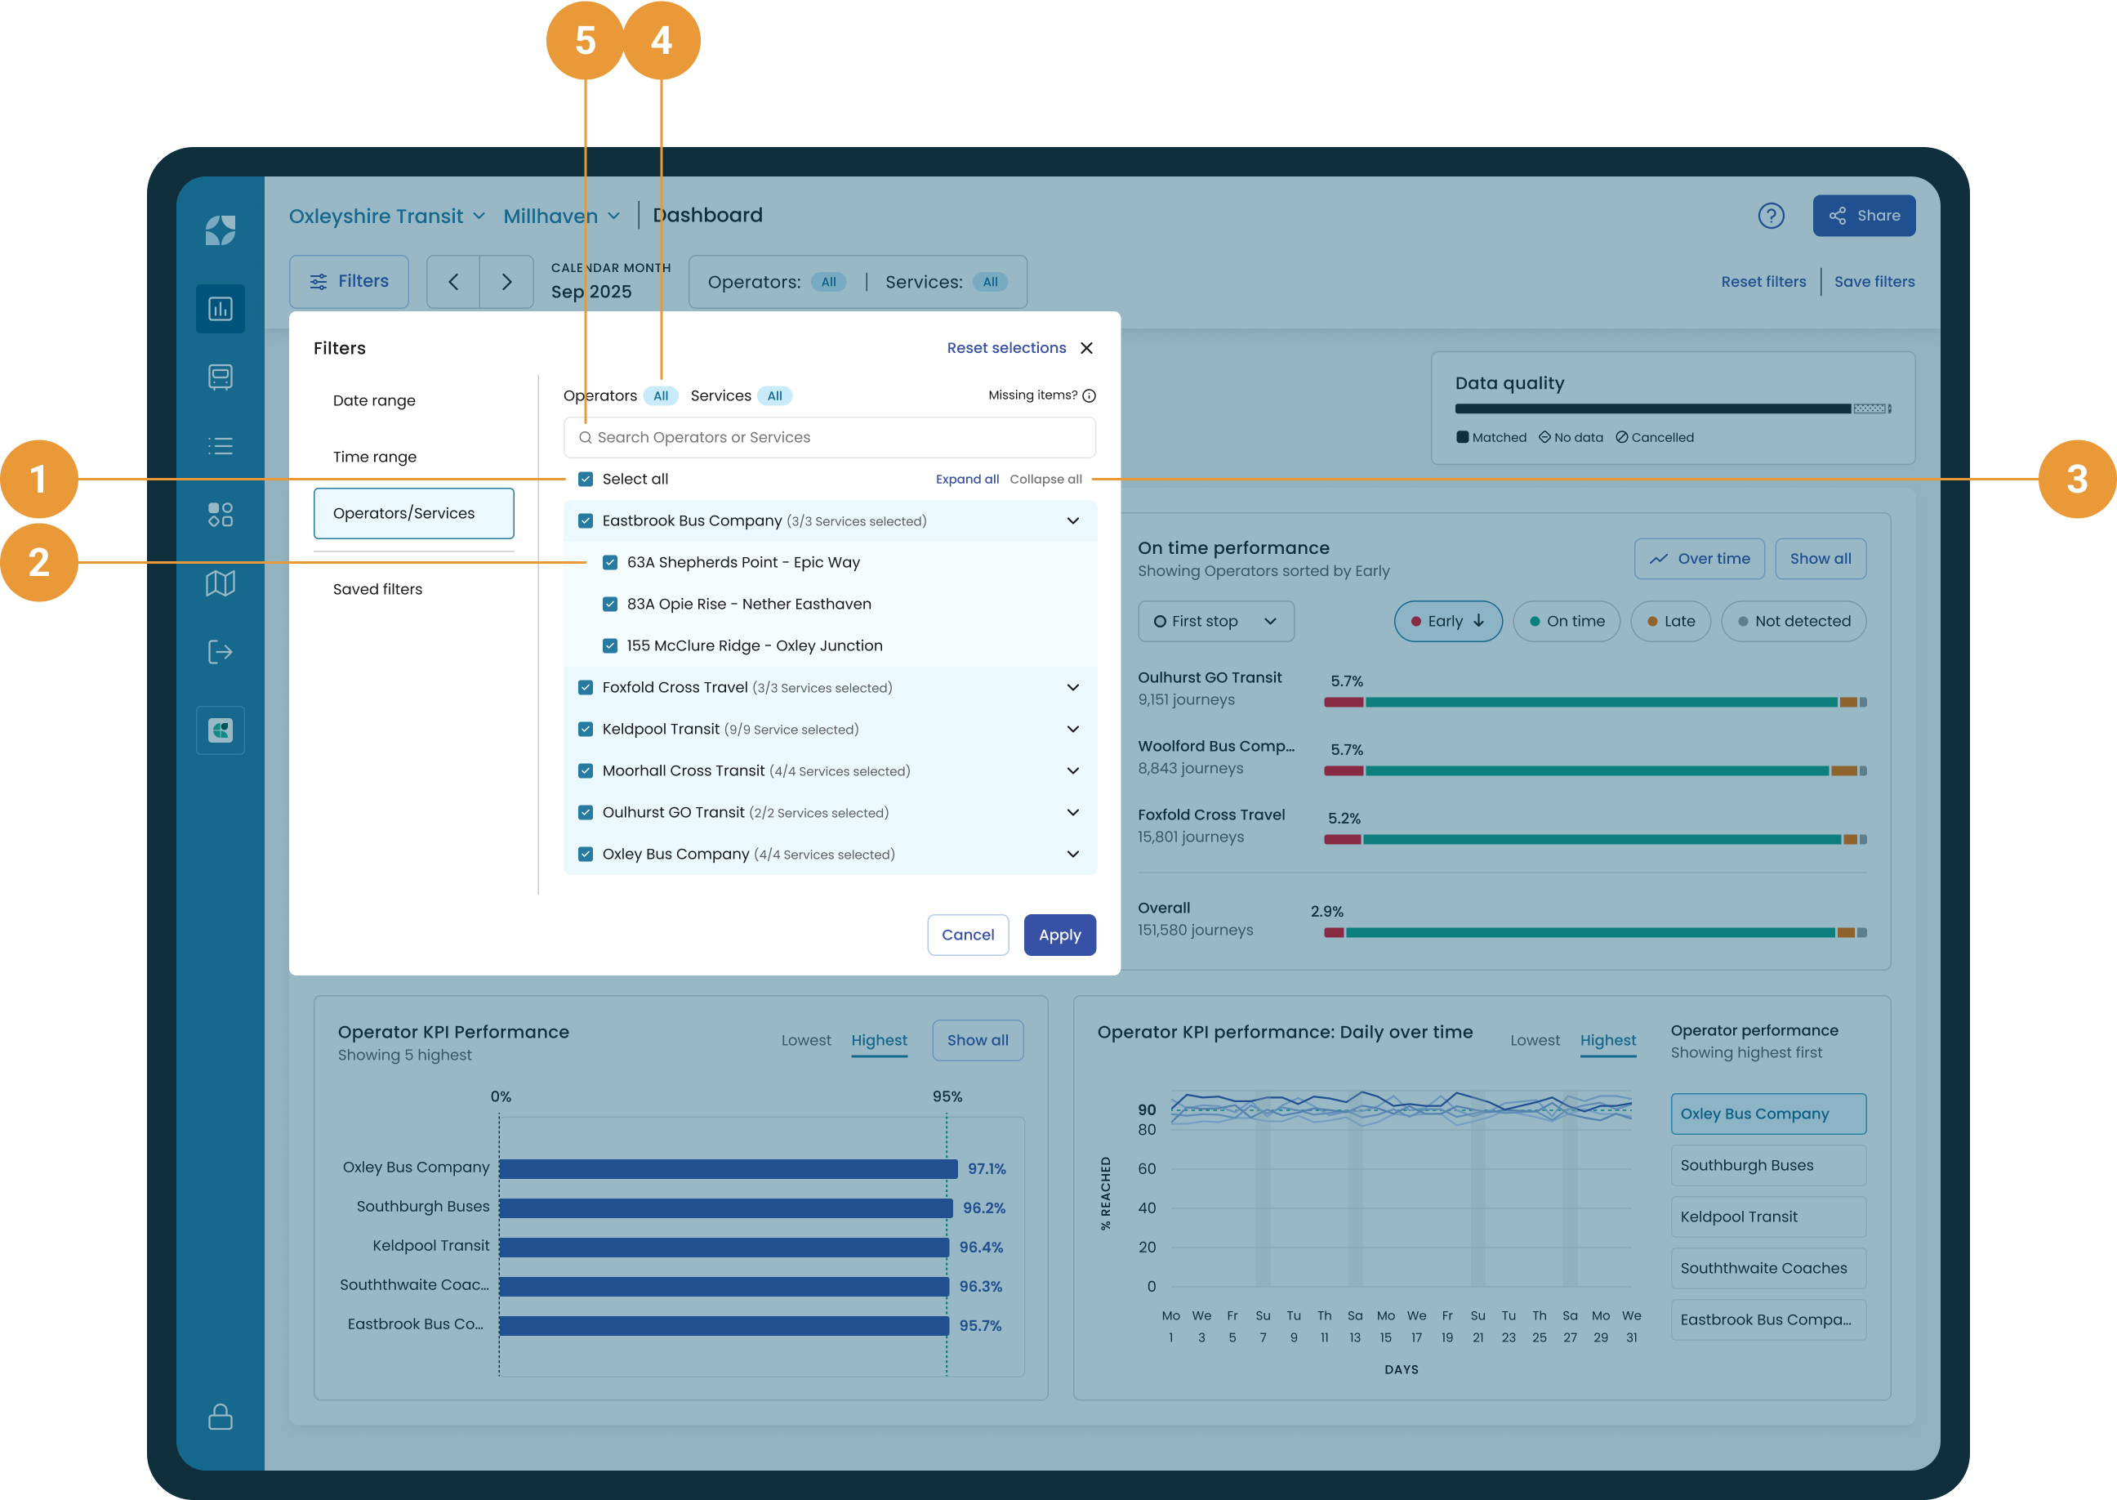Expand Oxley Bus Company services
2117x1500 pixels.
1073,855
